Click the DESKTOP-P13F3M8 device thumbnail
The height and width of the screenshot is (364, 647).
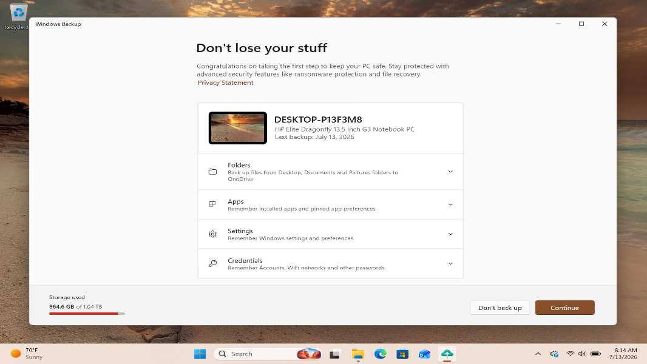click(x=238, y=128)
